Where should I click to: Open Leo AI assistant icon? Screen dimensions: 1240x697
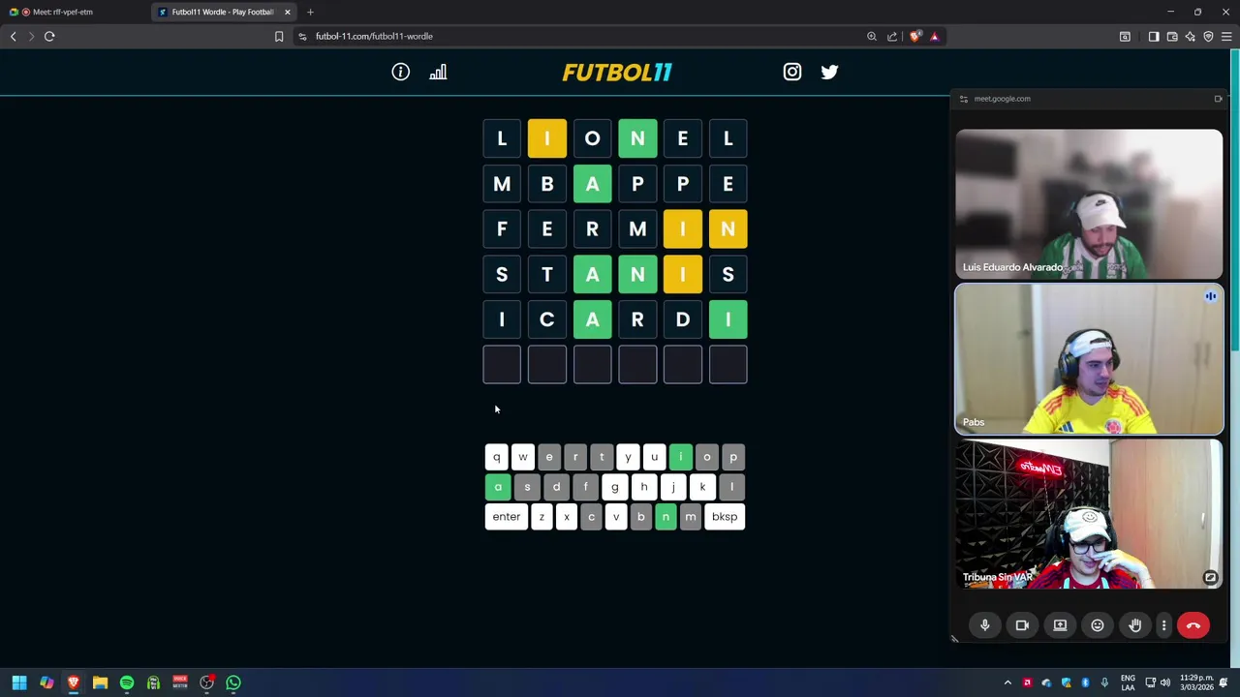(x=1191, y=36)
